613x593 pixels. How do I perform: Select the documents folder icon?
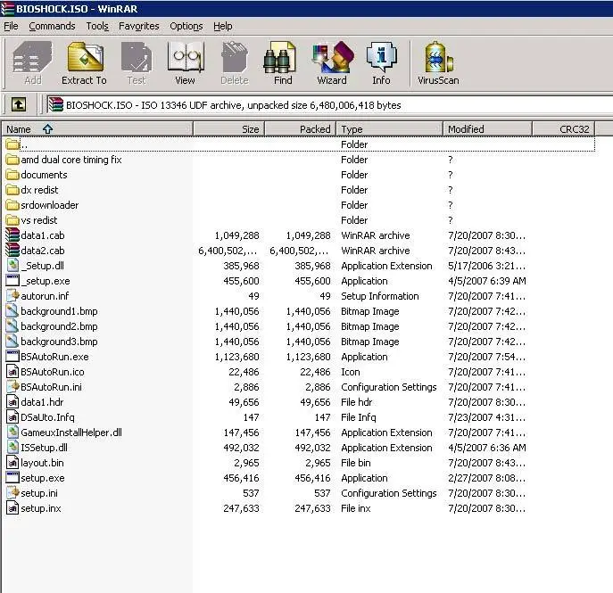click(x=12, y=175)
